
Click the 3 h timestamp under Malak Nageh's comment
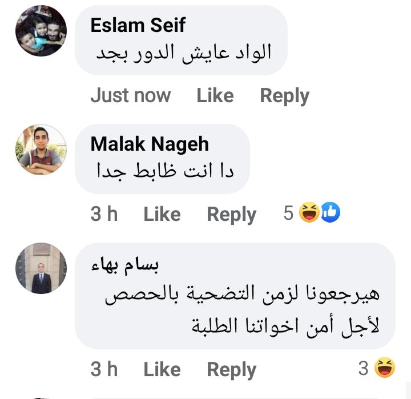tap(104, 214)
